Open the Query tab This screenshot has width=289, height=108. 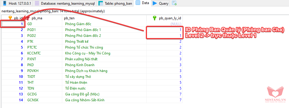[160, 3]
